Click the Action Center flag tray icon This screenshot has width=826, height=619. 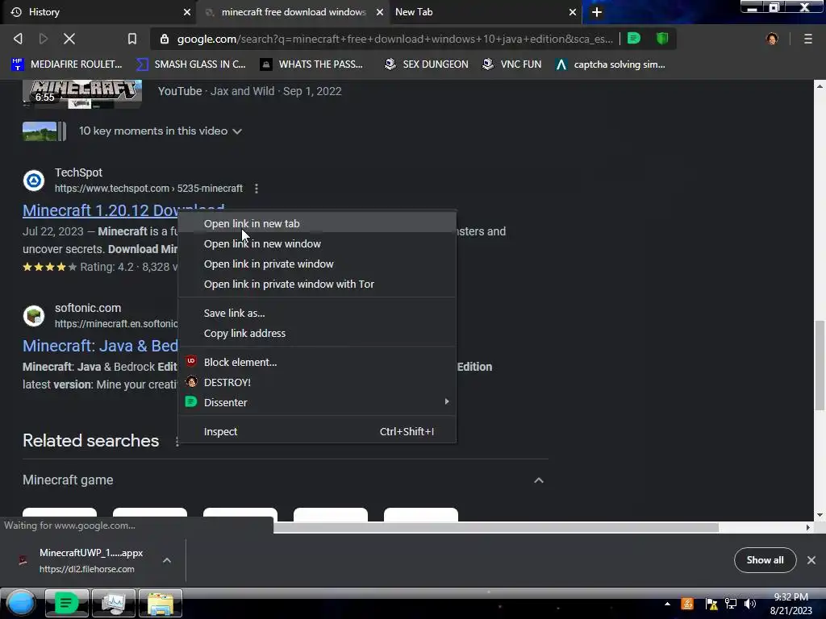tap(711, 604)
